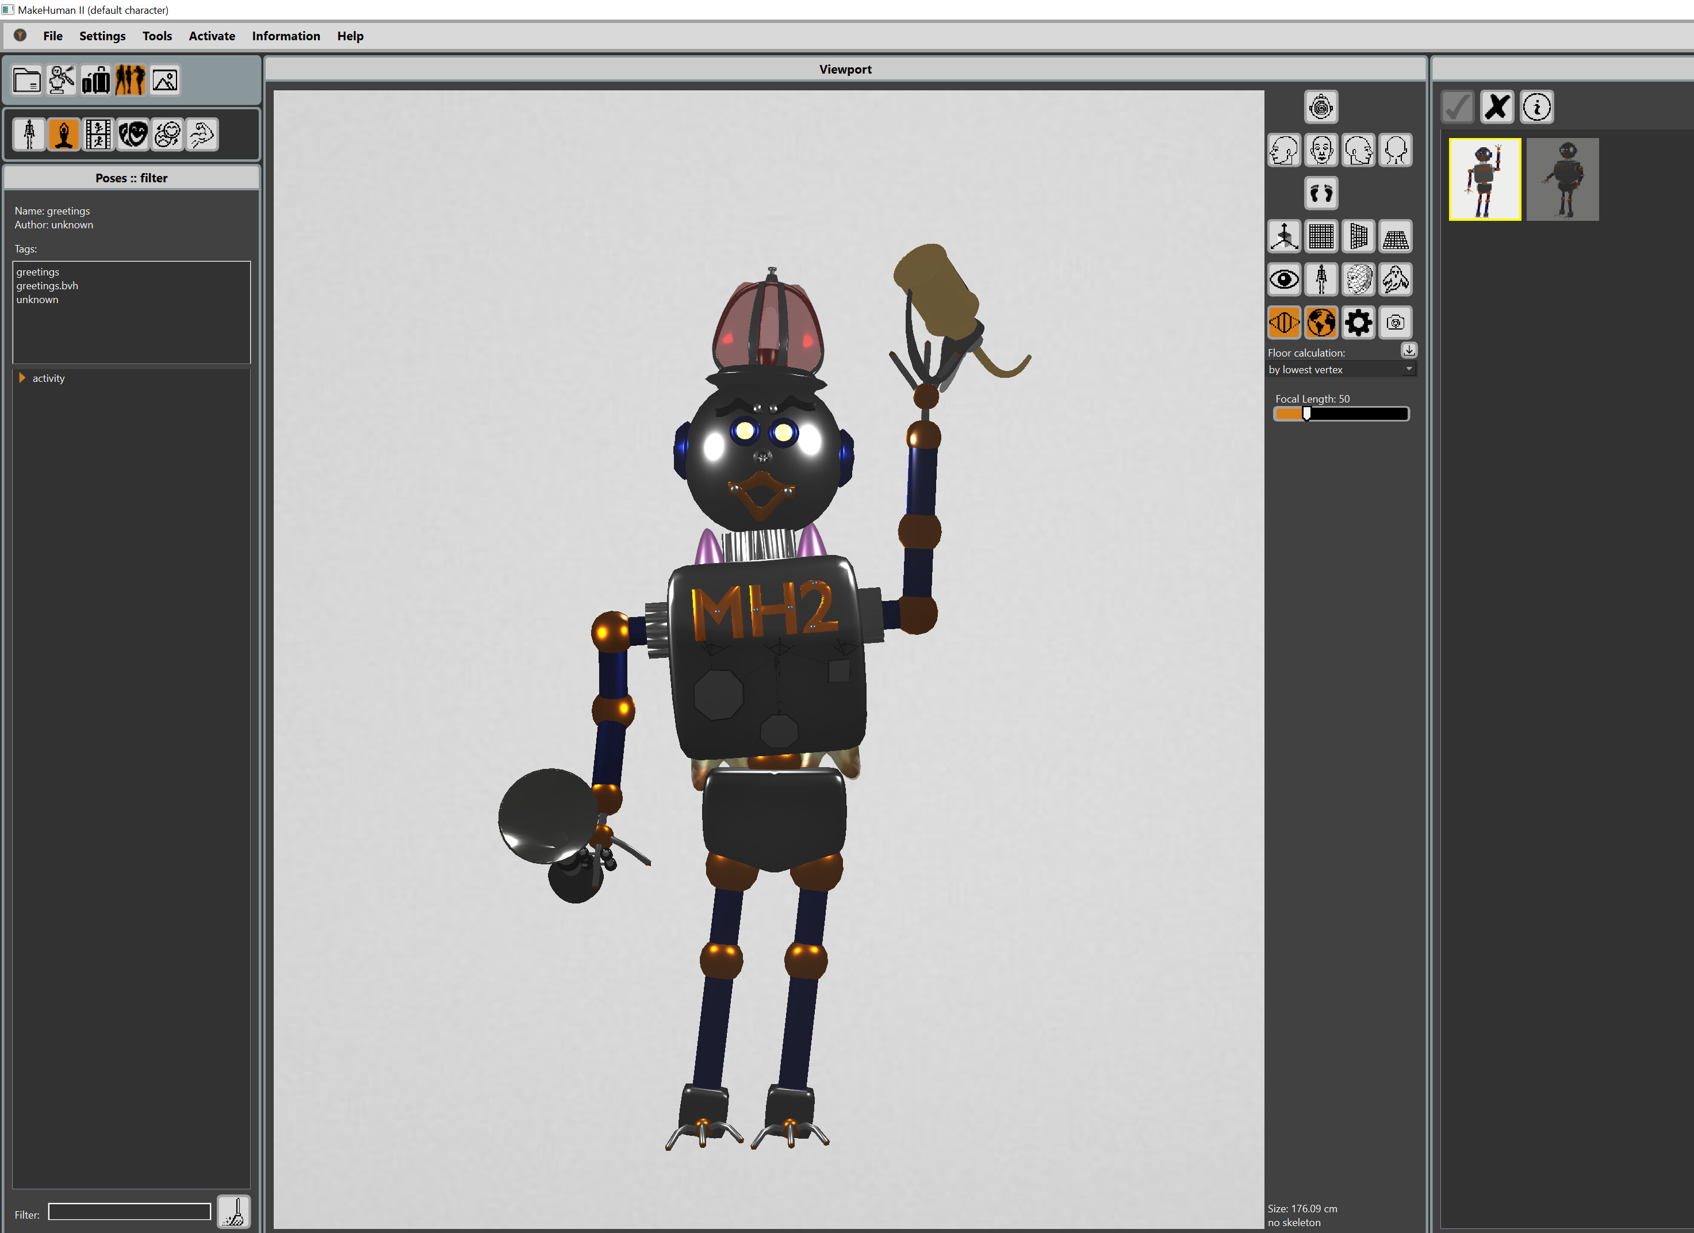Set camera to front face view
Screen dimensions: 1694x1233
tap(1321, 150)
